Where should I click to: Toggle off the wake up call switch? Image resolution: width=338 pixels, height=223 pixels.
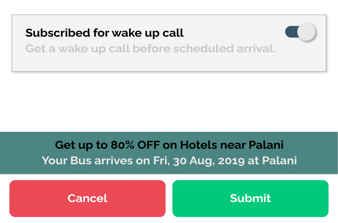pyautogui.click(x=300, y=32)
